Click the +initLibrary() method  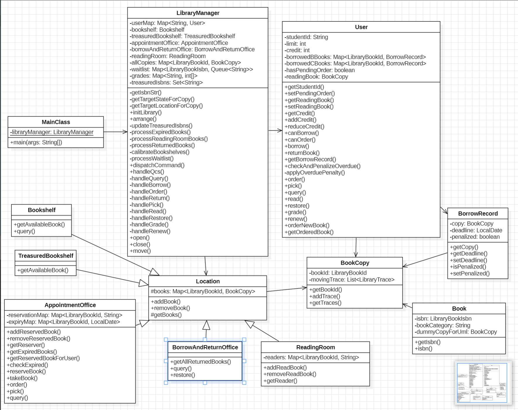pos(146,112)
